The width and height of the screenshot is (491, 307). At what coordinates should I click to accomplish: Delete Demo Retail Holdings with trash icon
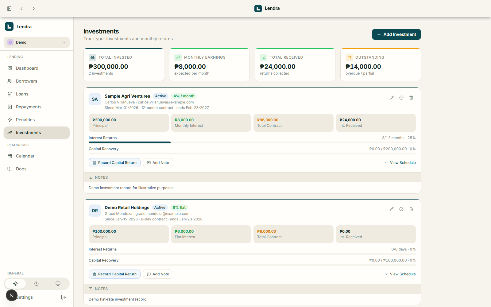point(411,209)
